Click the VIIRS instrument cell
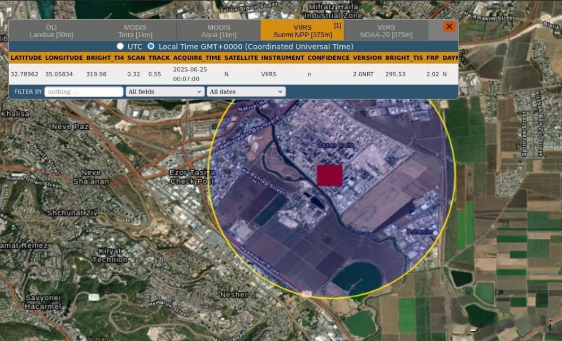Image resolution: width=562 pixels, height=341 pixels. tap(269, 74)
